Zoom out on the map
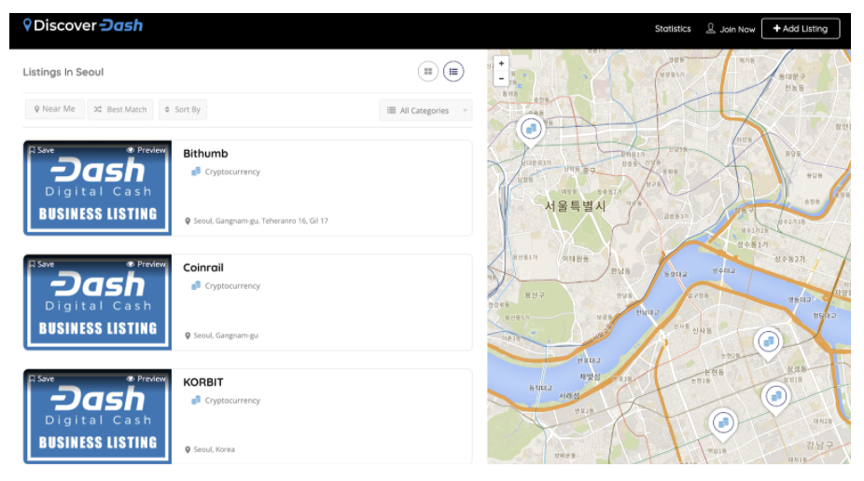 point(501,78)
